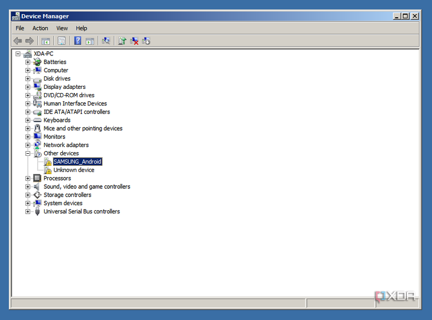Select the System devices label

63,203
